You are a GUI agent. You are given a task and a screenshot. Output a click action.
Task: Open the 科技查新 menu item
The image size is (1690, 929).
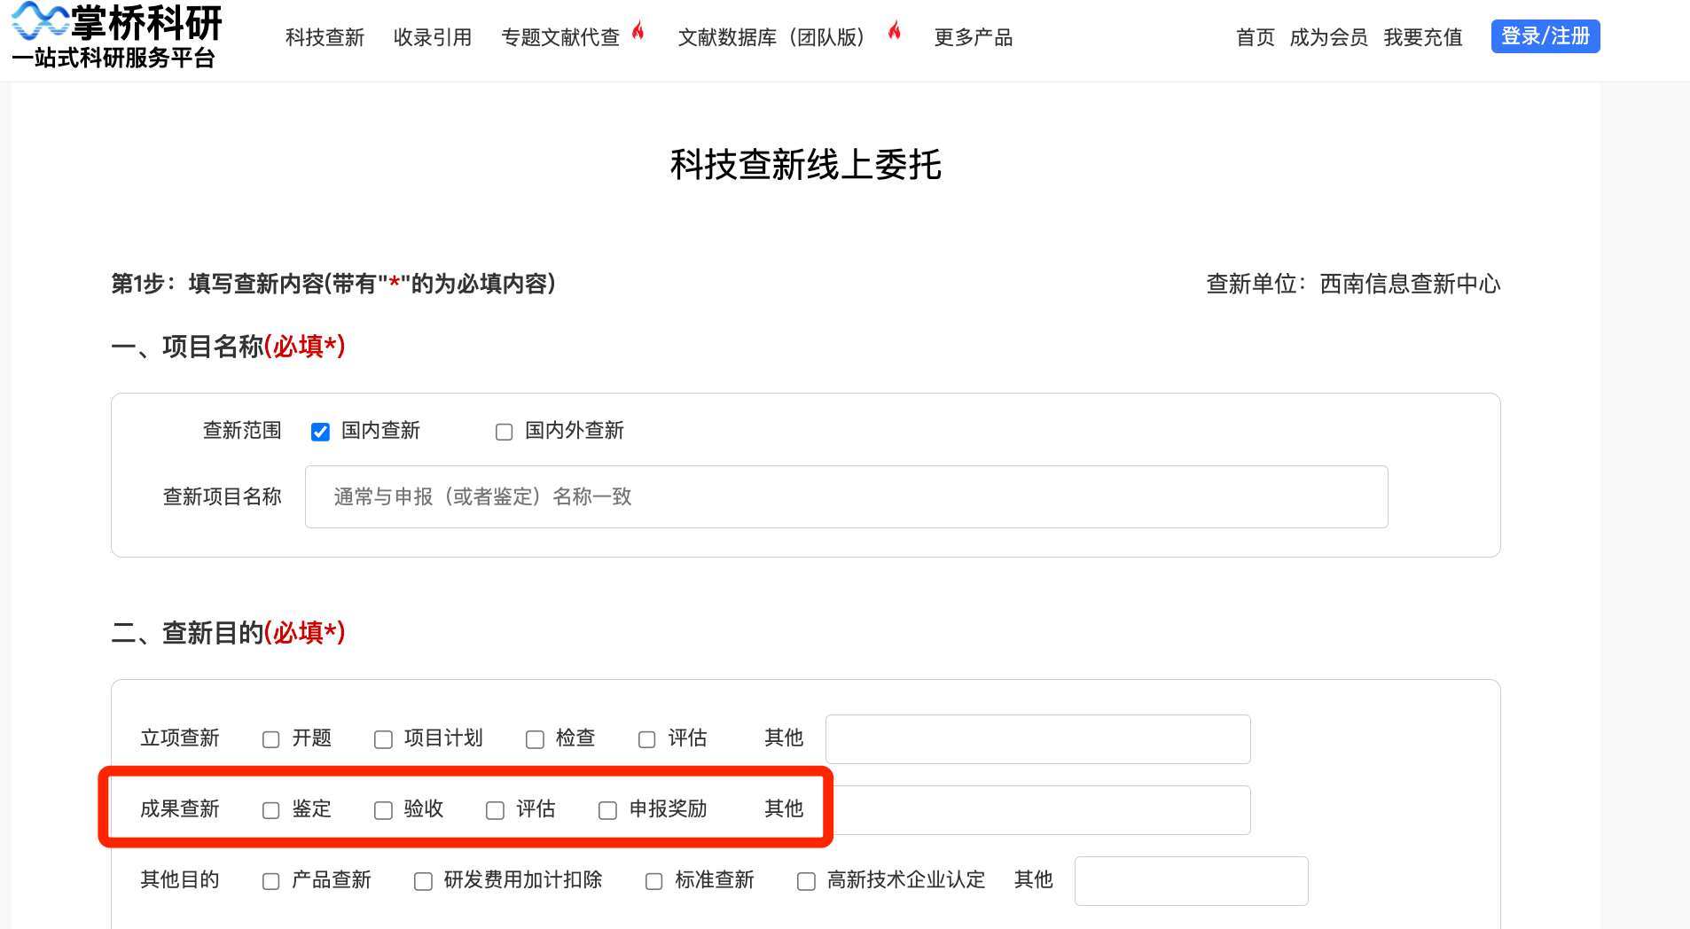pos(325,37)
